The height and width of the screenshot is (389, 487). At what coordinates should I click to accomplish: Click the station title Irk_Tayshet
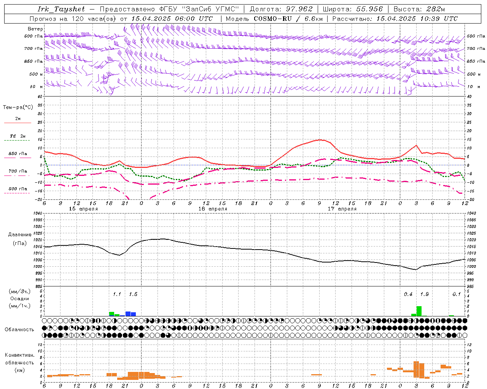click(x=61, y=9)
